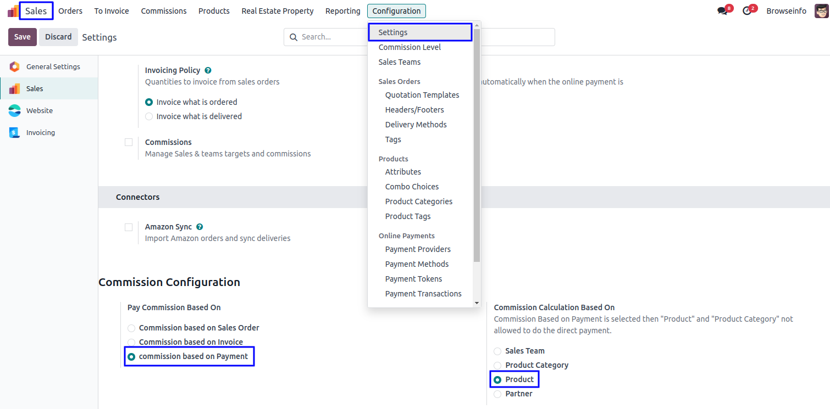Screen dimensions: 830x409
Task: Click the help icon beside Amazon Sync
Action: click(x=200, y=227)
